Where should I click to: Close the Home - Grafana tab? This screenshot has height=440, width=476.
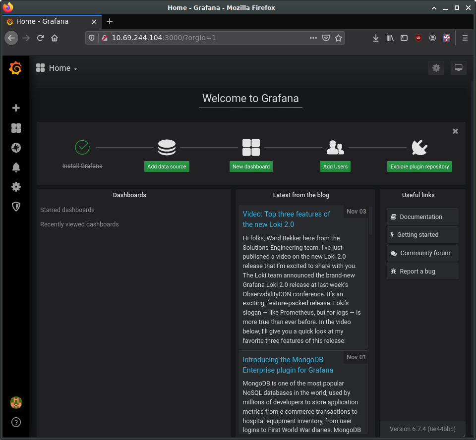tap(94, 21)
